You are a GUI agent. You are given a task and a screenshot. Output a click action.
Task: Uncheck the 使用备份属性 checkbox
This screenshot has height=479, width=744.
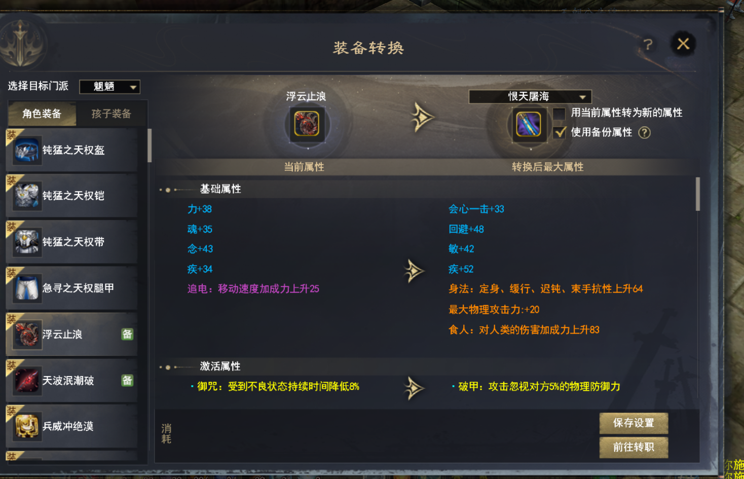point(559,133)
